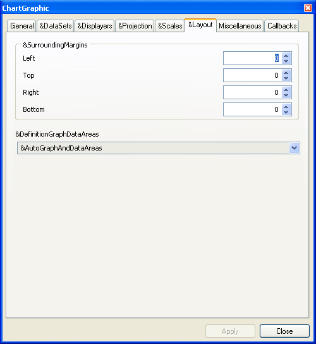Viewport: 316px width, 344px height.
Task: Click the Apply button
Action: (230, 331)
